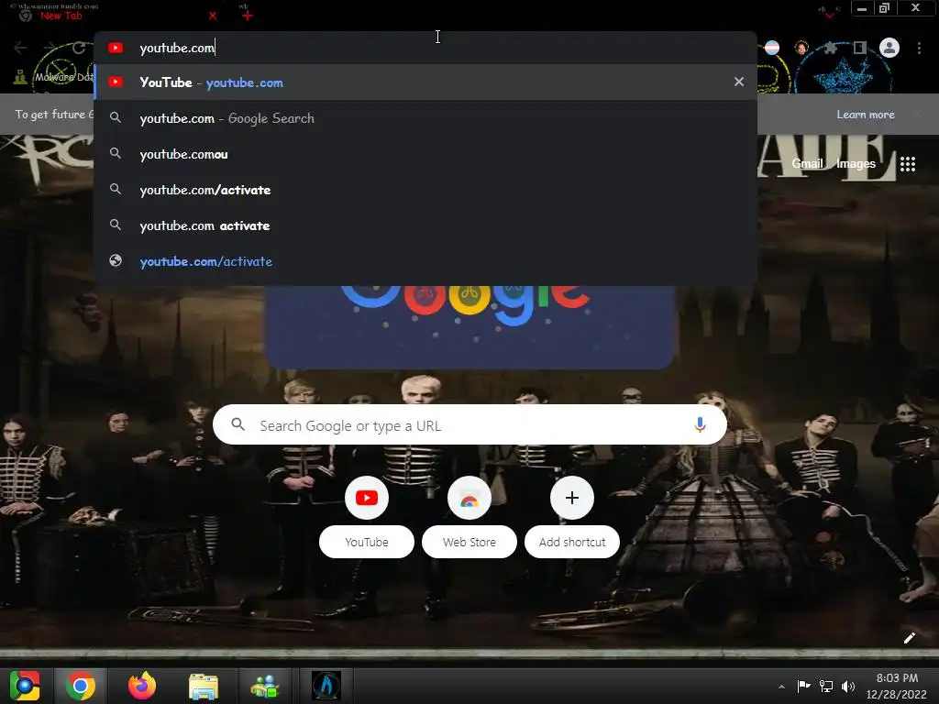Open the network tray icon
This screenshot has width=939, height=704.
[826, 686]
